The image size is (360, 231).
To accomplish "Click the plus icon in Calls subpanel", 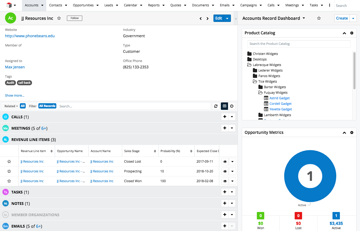I will pos(225,117).
